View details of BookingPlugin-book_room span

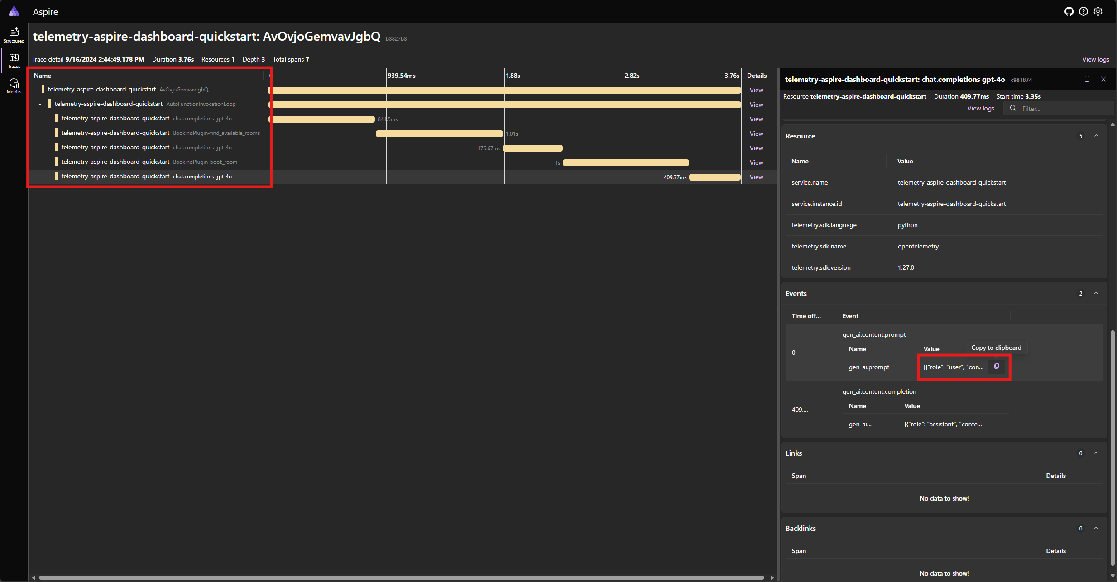tap(756, 162)
